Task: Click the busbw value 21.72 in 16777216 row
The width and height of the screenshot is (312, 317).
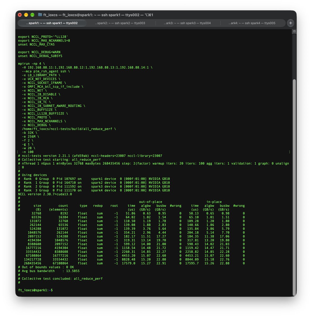Action: point(161,248)
